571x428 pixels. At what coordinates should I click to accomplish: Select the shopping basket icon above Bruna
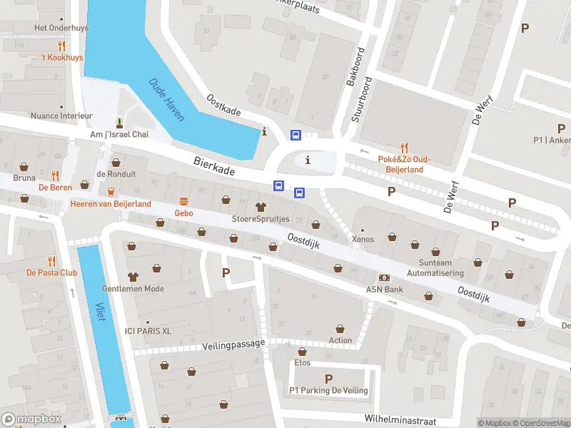(24, 167)
